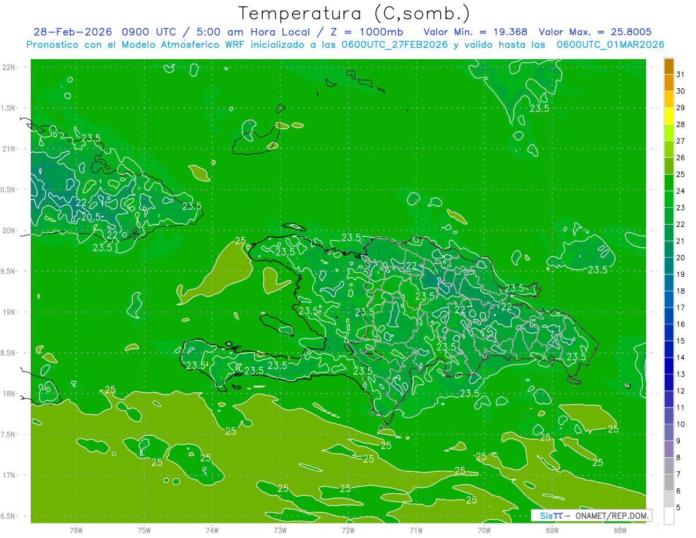This screenshot has height=538, width=696.
Task: Click the 70W longitude axis label
Action: point(484,530)
